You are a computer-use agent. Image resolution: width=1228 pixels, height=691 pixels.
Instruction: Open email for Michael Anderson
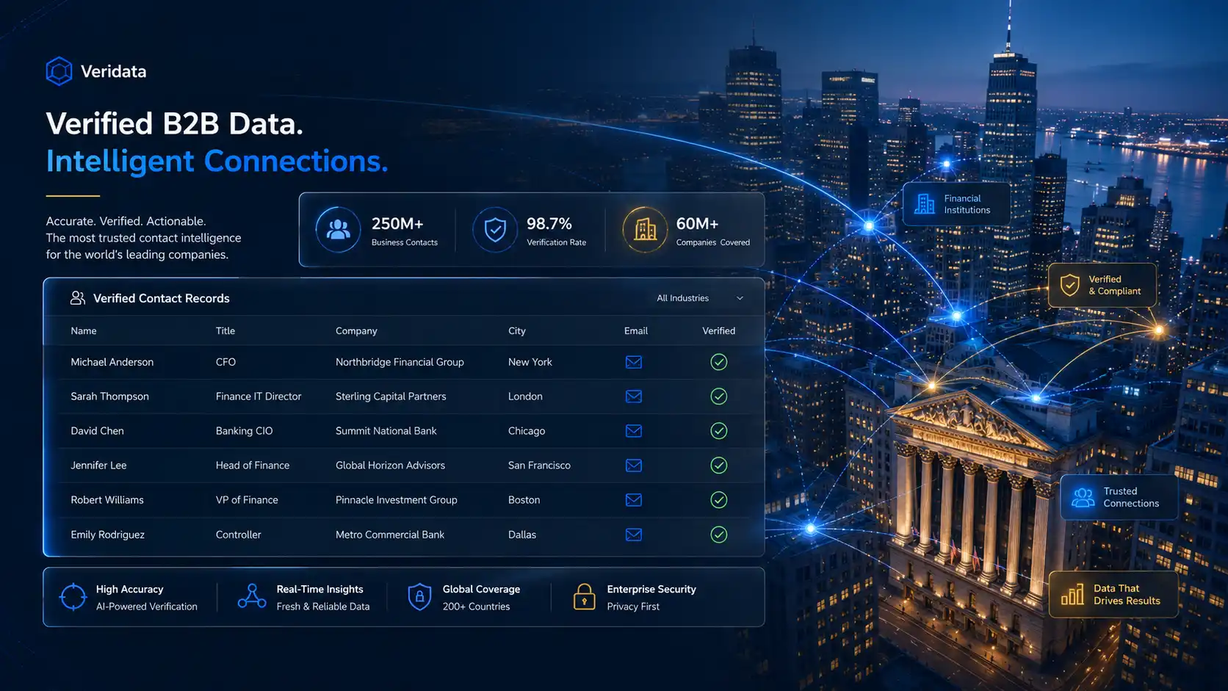634,362
